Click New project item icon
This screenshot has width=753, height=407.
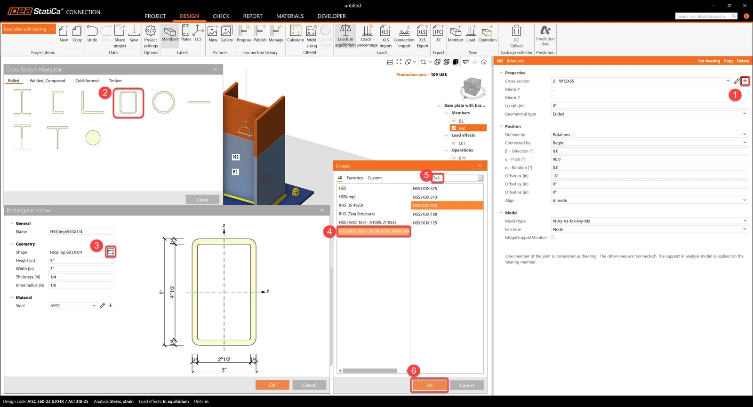pyautogui.click(x=64, y=33)
